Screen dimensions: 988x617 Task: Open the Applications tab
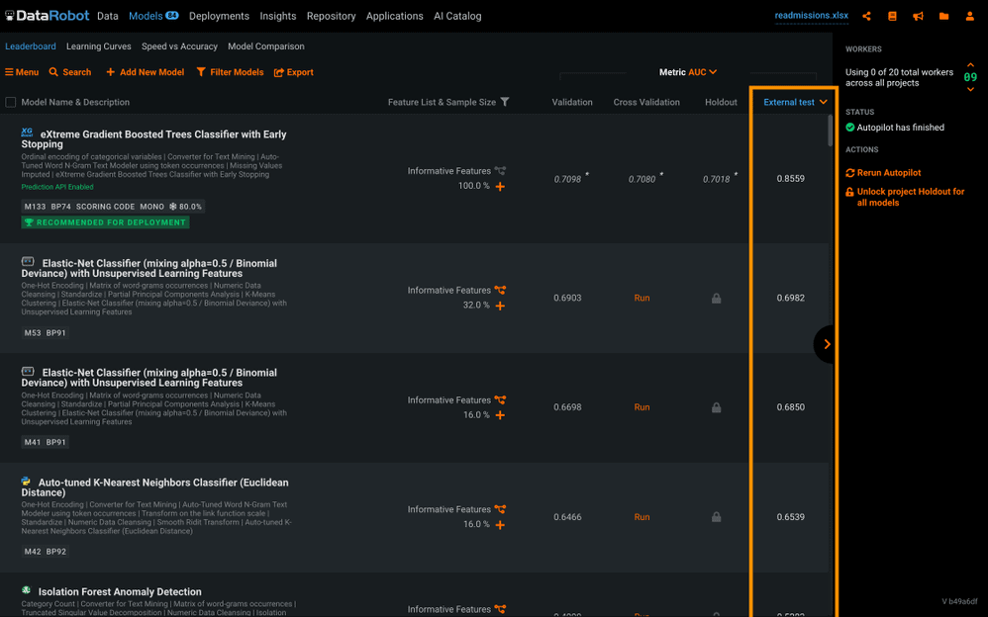394,17
